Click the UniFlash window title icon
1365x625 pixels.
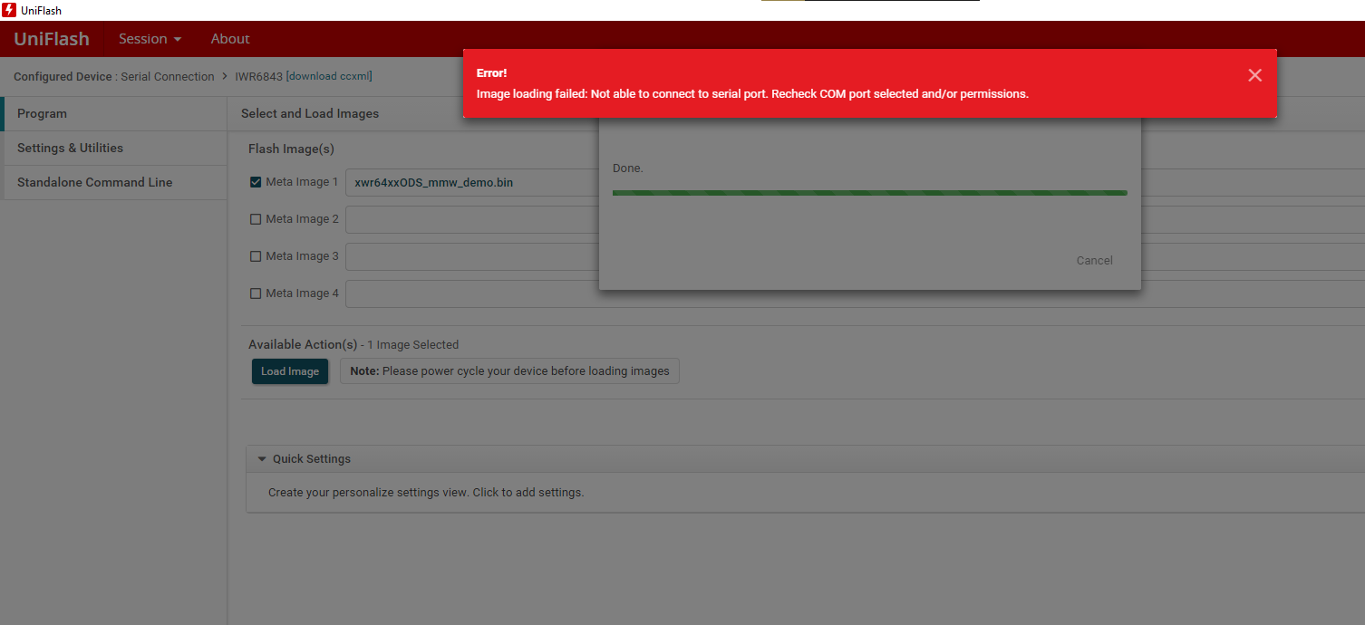pos(9,10)
